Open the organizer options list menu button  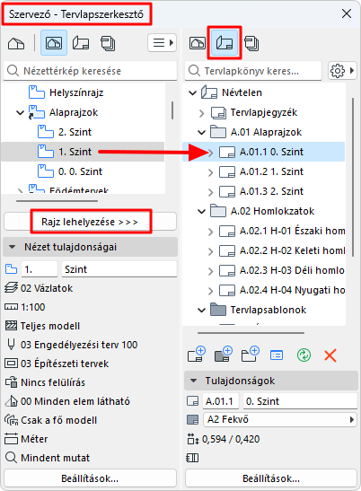163,42
